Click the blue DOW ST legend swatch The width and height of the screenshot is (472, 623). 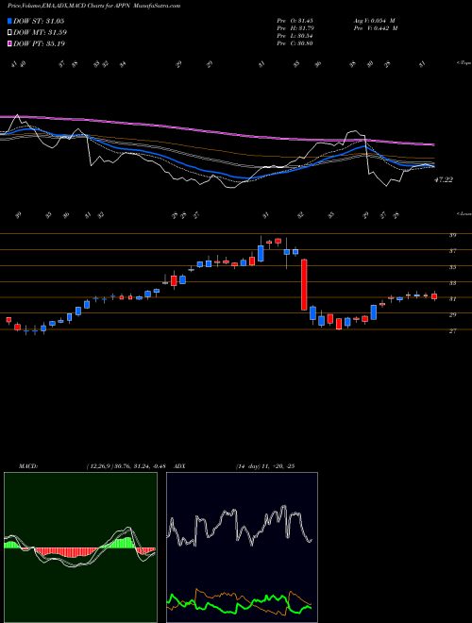[x=9, y=21]
